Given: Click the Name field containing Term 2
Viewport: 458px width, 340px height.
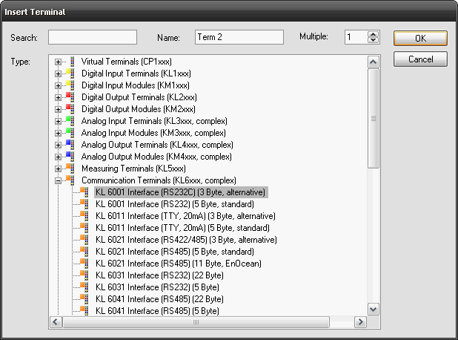Looking at the screenshot, I should pyautogui.click(x=239, y=37).
